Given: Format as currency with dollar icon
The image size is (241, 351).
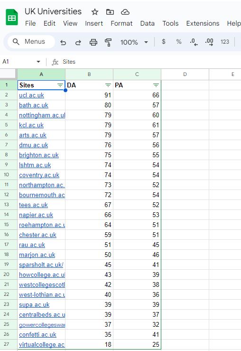Looking at the screenshot, I should click(x=164, y=42).
